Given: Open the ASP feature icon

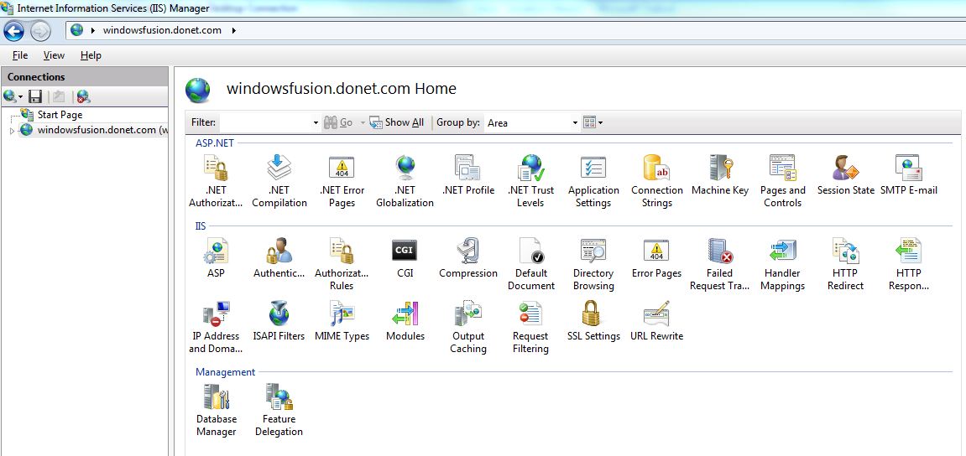Looking at the screenshot, I should pos(216,257).
